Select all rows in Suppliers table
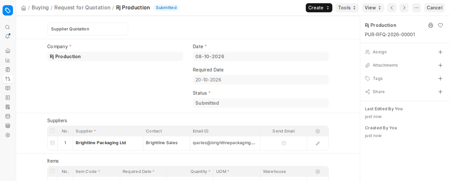 click(x=52, y=131)
